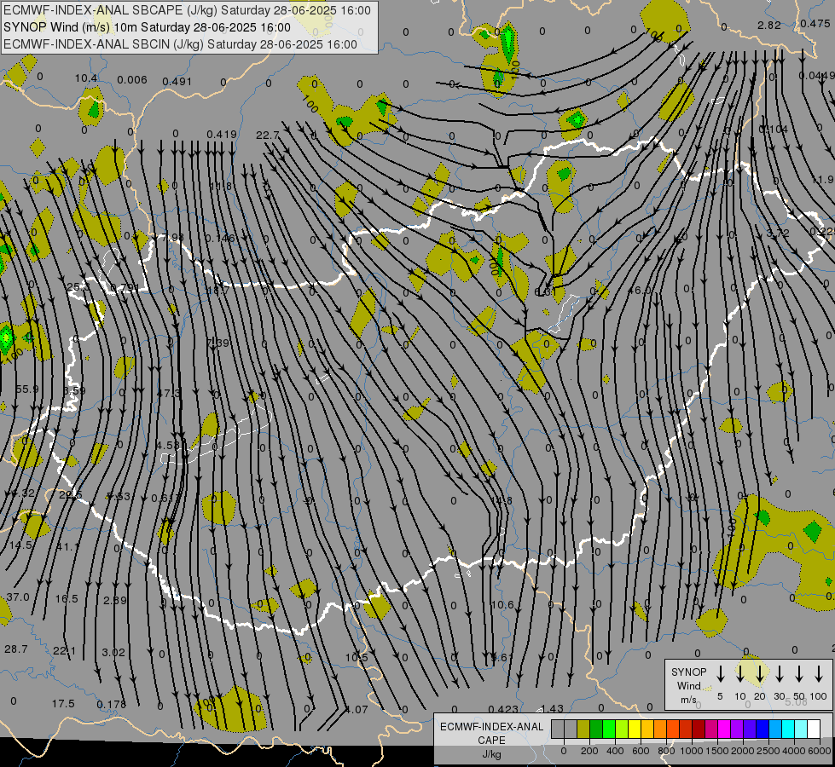Click the 10 m/s wind arrow in legend

click(x=740, y=674)
